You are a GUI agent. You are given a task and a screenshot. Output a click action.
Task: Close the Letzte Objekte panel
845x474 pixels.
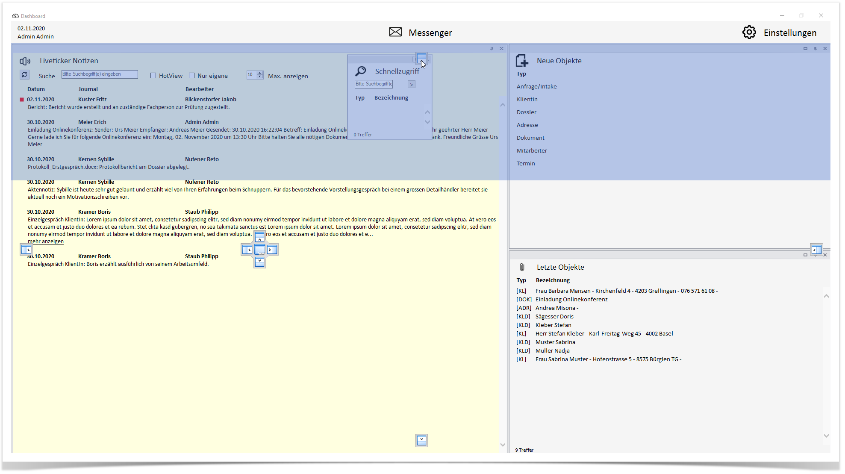tap(825, 255)
